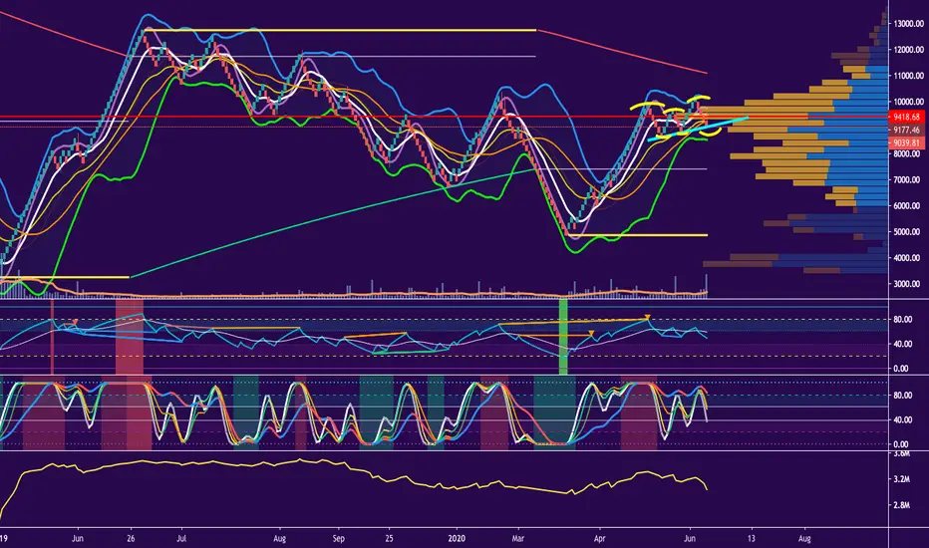This screenshot has height=548, width=929.
Task: Select the 5000.00 price axis label
Action: [908, 231]
